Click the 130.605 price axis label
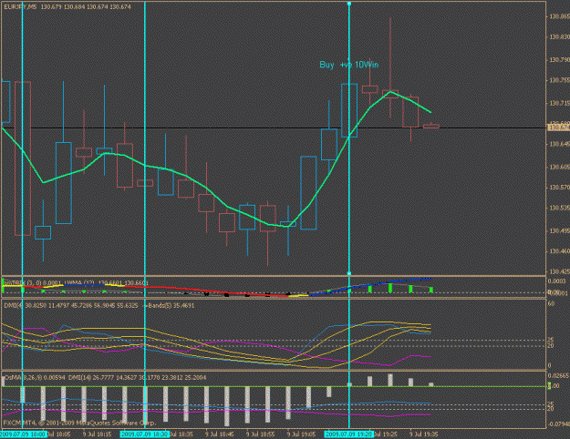 [559, 167]
